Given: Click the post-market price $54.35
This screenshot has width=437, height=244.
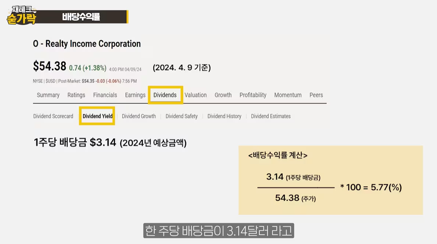Looking at the screenshot, I should pyautogui.click(x=88, y=81).
